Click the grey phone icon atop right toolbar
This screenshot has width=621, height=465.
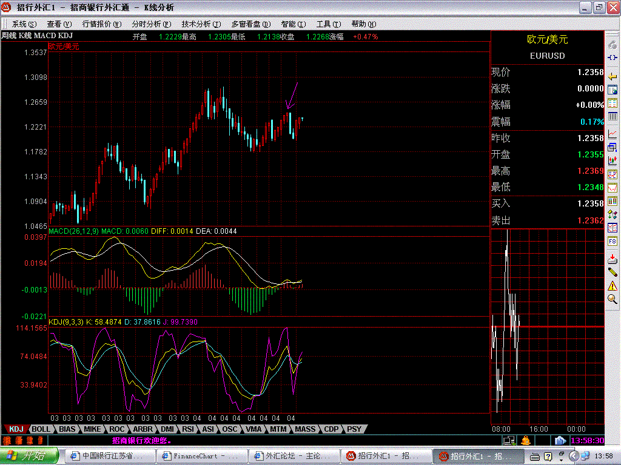click(613, 44)
